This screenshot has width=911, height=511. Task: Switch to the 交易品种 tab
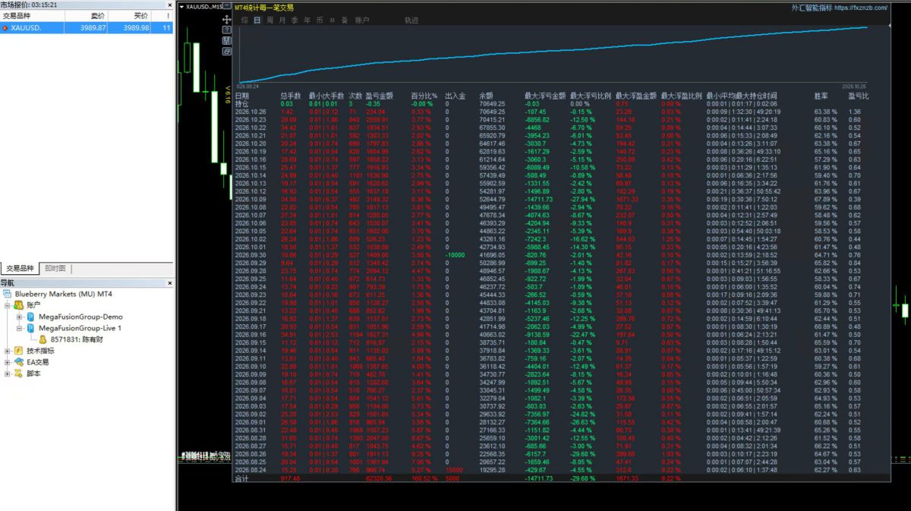click(20, 268)
